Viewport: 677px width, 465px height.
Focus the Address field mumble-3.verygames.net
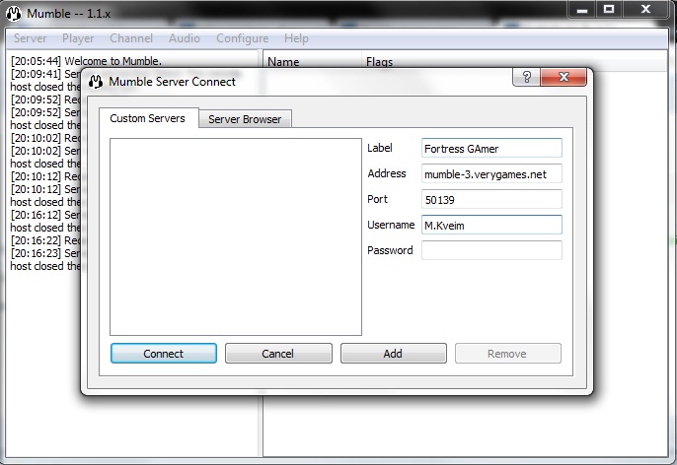[x=491, y=173]
